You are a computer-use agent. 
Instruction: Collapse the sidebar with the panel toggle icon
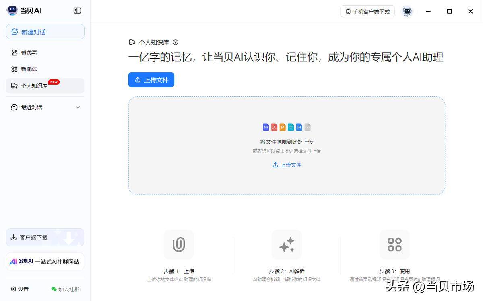pyautogui.click(x=77, y=11)
